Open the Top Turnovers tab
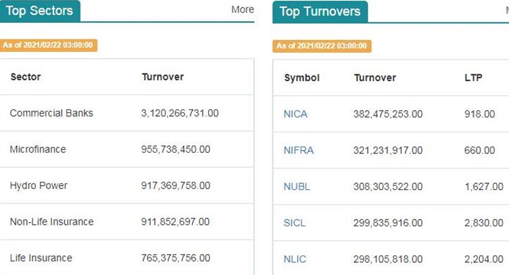 (x=320, y=11)
